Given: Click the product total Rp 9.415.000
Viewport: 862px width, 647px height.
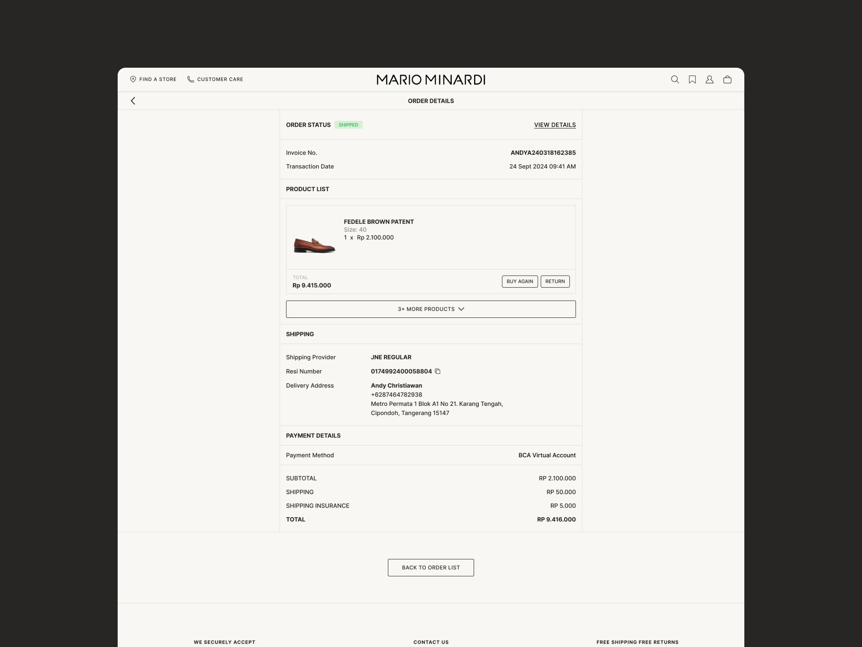Looking at the screenshot, I should click(x=312, y=286).
